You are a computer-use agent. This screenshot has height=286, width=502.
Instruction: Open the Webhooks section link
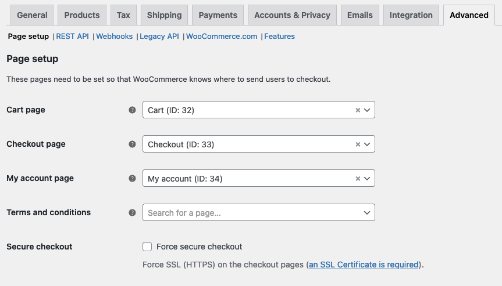tap(115, 37)
